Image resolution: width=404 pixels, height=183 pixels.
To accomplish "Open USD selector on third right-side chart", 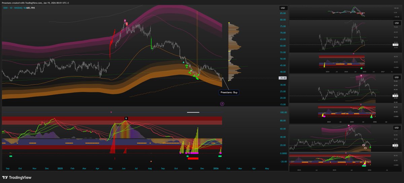I will [x=397, y=78].
